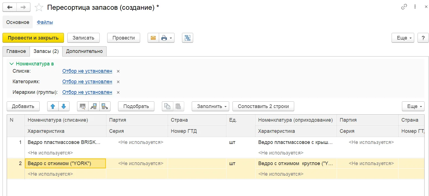Go forward with the right arrow button
This screenshot has width=429, height=196.
23,7
